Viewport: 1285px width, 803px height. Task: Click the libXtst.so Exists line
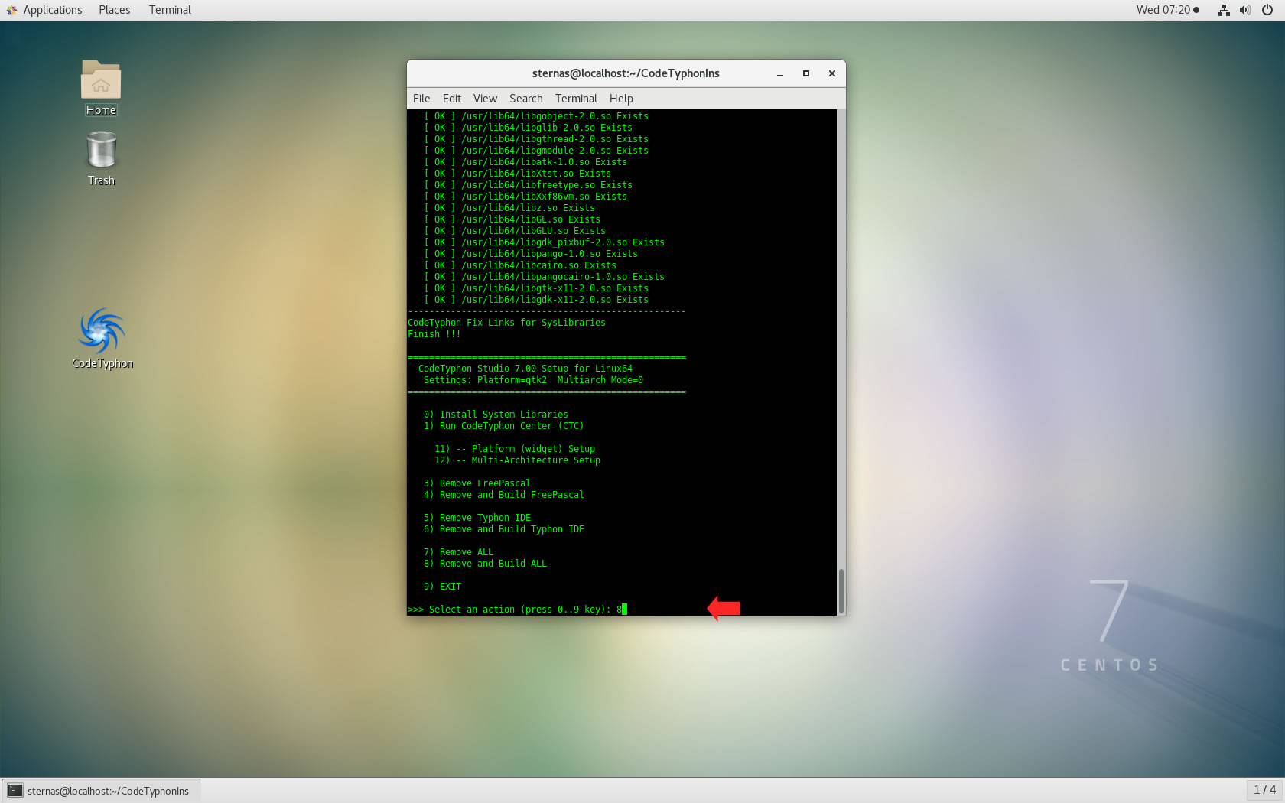pyautogui.click(x=517, y=174)
